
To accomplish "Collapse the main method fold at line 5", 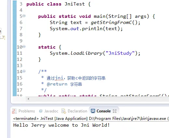I will coord(24,16).
